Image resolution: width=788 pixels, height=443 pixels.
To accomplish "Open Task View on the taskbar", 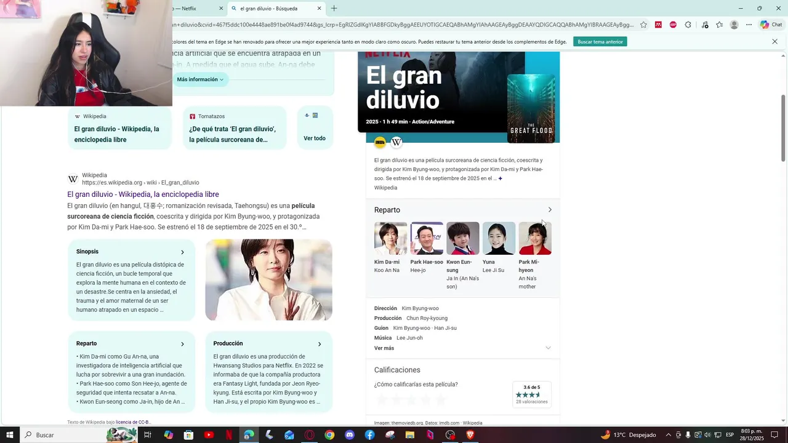I will [148, 435].
